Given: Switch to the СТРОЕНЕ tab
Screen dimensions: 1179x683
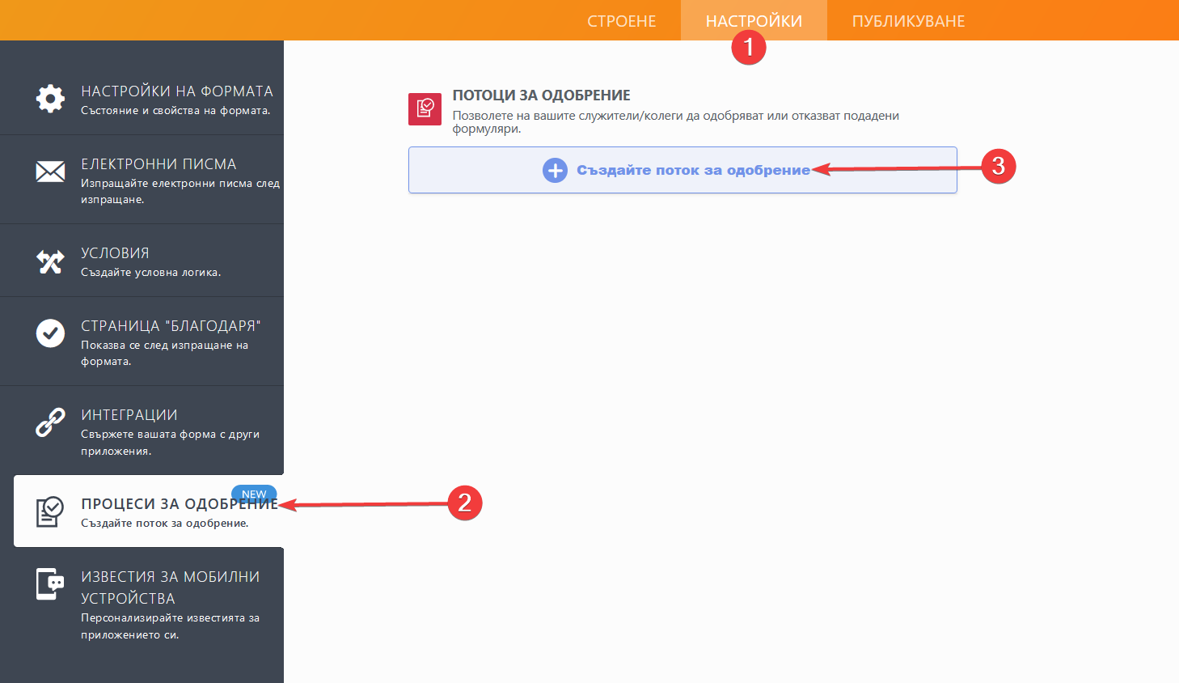Looking at the screenshot, I should [621, 21].
